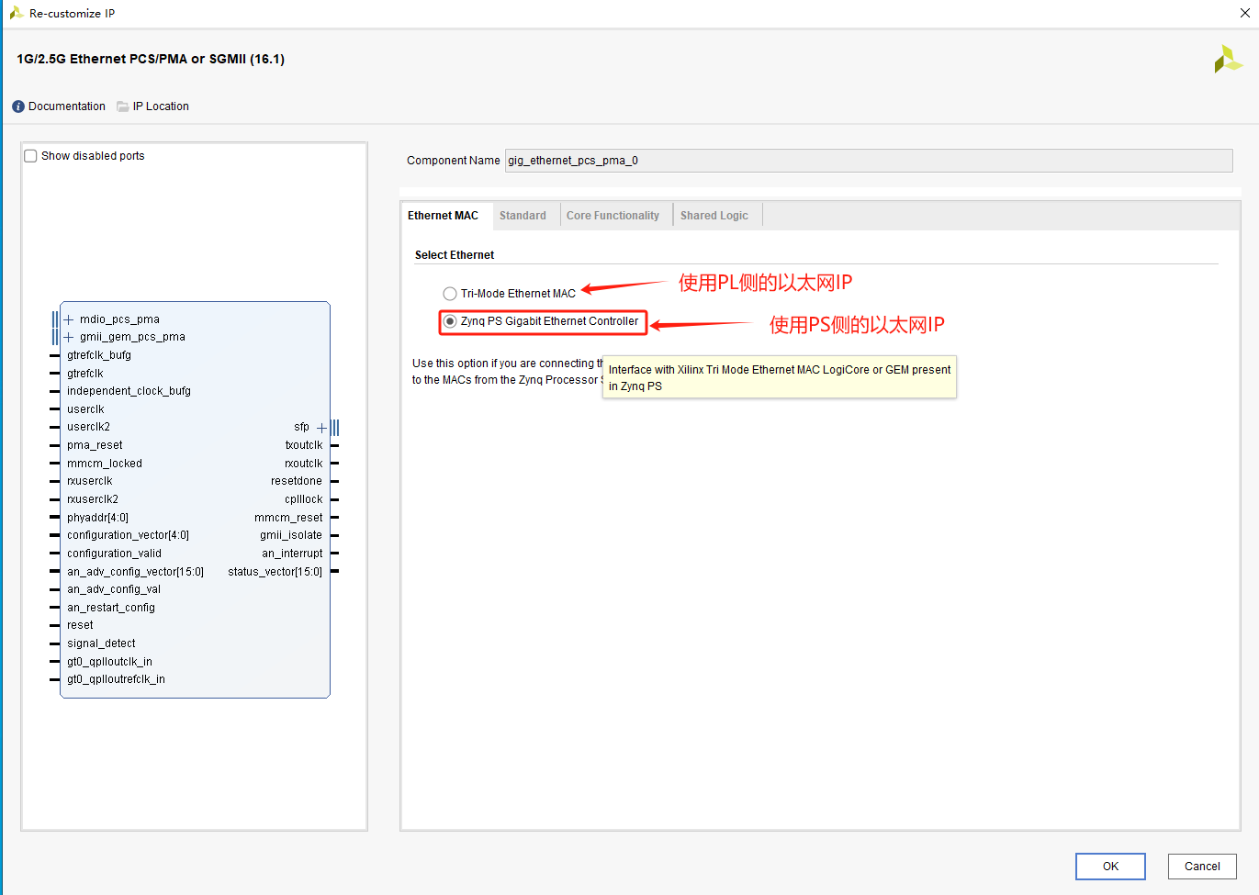
Task: Switch to the Ethernet MAC tab
Action: pyautogui.click(x=444, y=216)
